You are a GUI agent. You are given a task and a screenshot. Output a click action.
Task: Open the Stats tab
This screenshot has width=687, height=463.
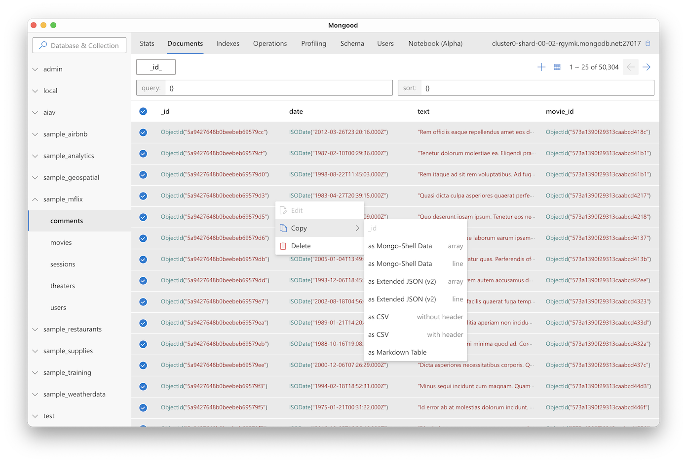(x=147, y=43)
